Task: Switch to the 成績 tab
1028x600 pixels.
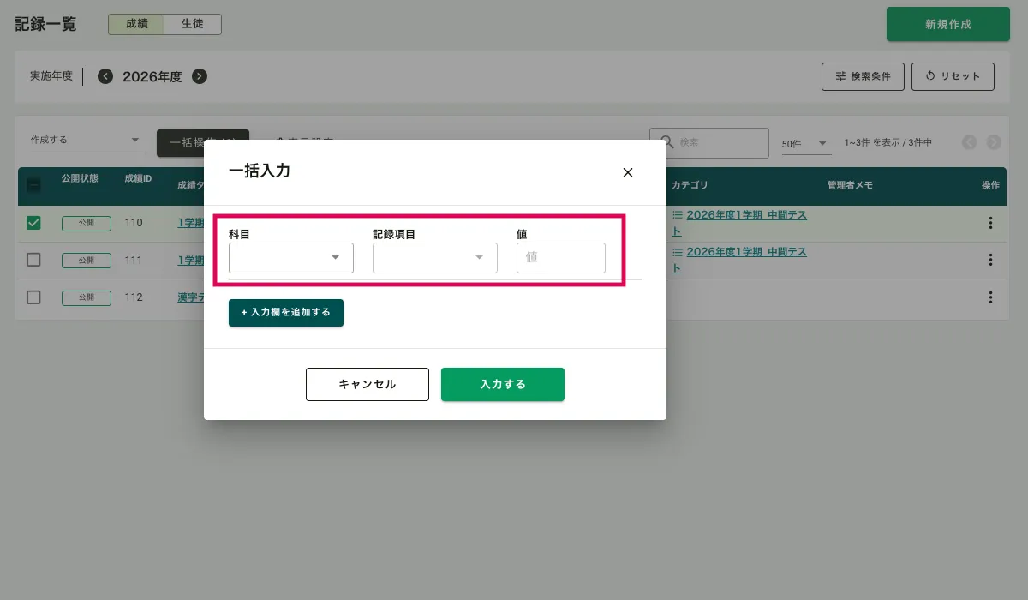Action: tap(136, 24)
